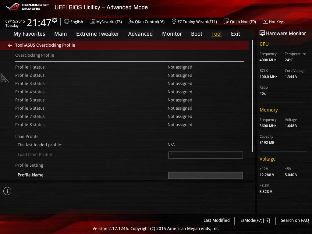This screenshot has height=234, width=312.
Task: Open MyFavorite(F3) list icon
Action: (93, 22)
